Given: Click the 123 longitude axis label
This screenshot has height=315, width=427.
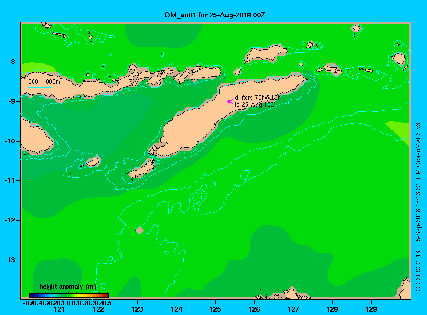Looking at the screenshot, I should [x=137, y=309].
